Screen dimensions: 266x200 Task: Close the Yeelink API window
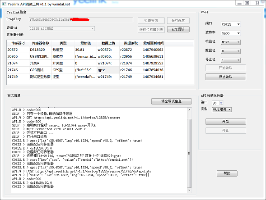tap(257, 3)
